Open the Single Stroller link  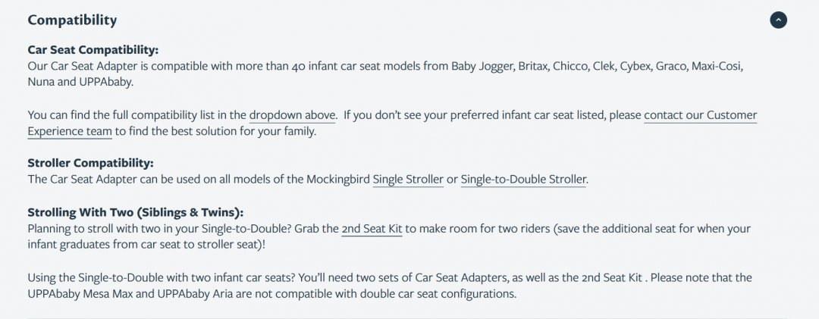(408, 180)
